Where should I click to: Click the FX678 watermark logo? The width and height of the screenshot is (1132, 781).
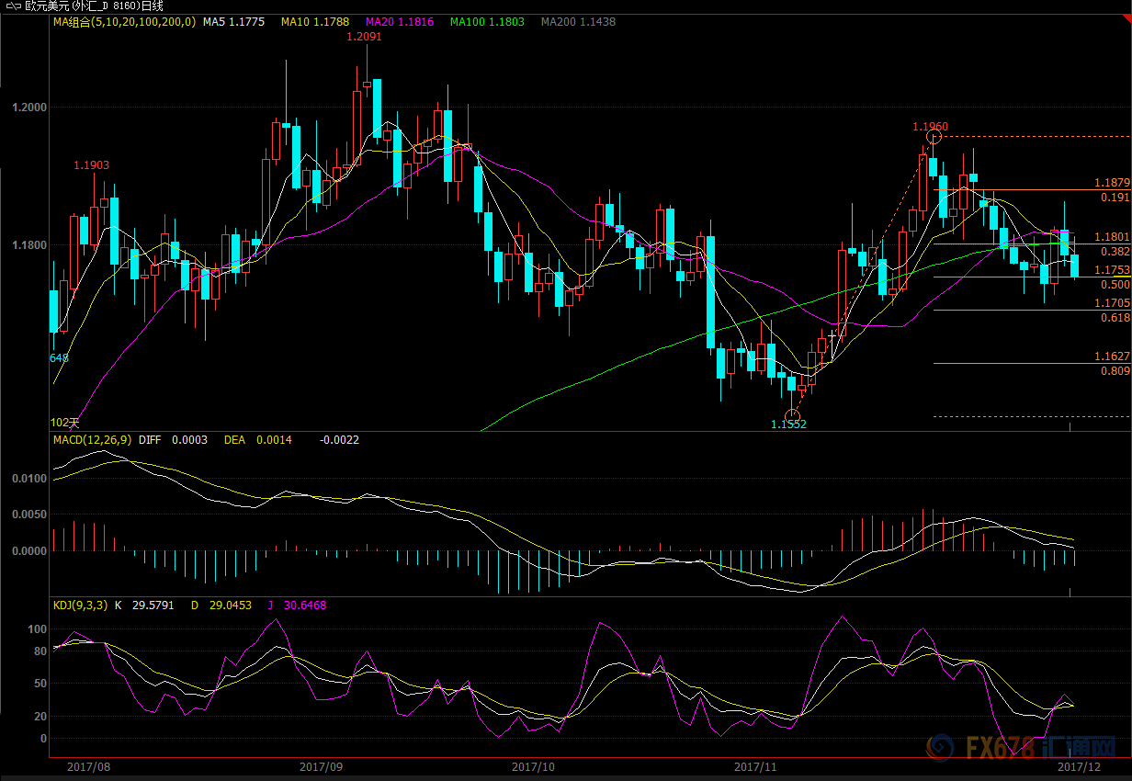point(1019,748)
